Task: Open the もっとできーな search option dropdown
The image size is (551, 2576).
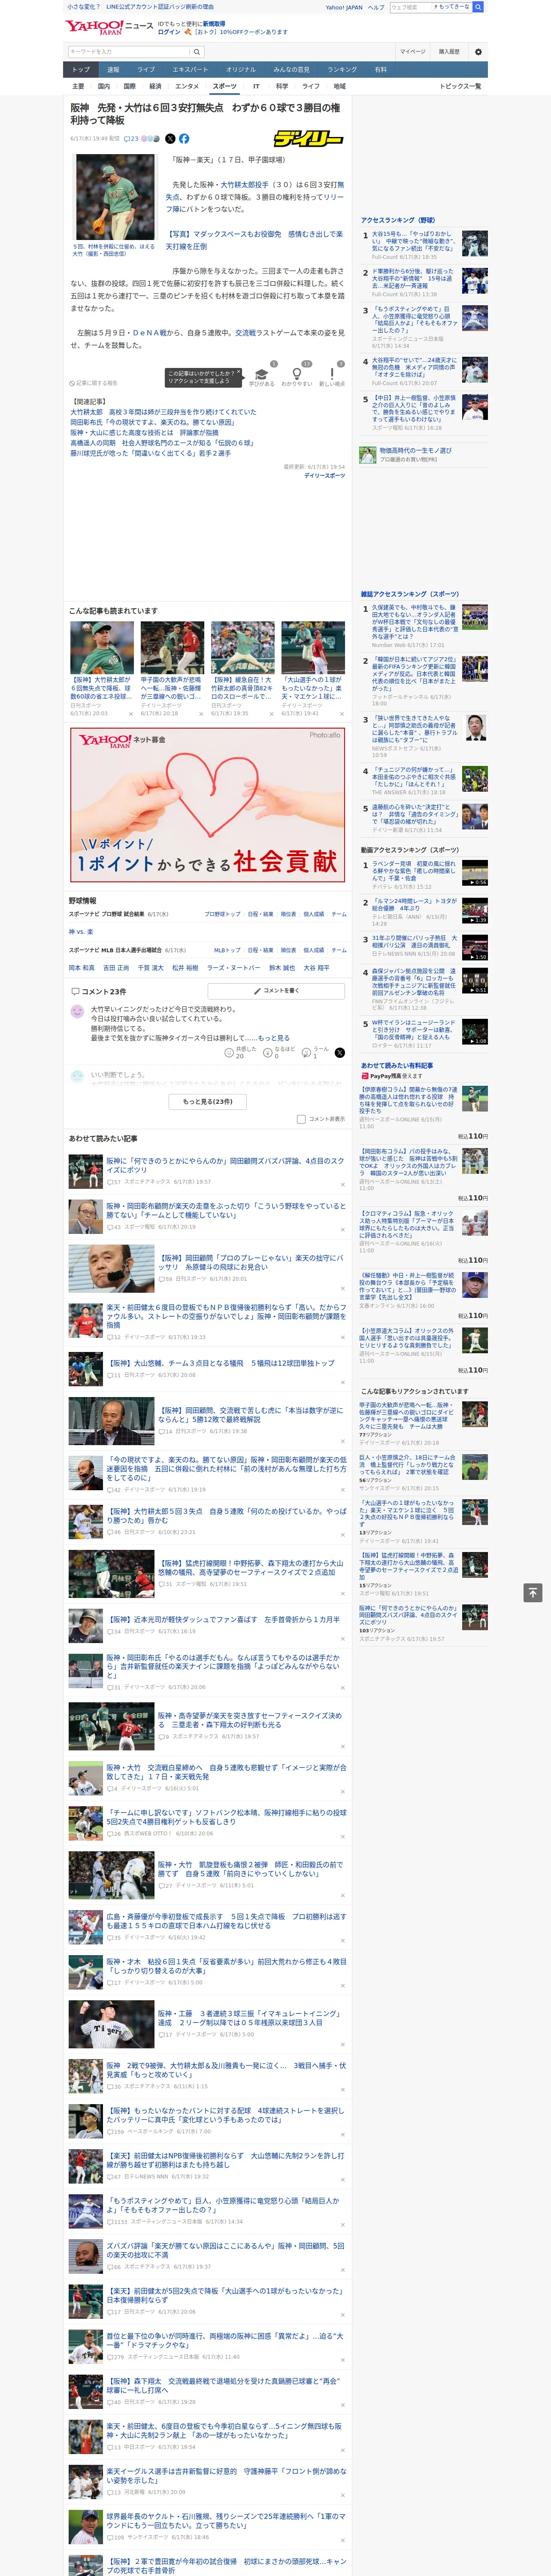Action: (x=452, y=7)
